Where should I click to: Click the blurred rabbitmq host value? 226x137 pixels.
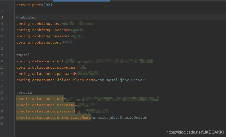[78, 23]
